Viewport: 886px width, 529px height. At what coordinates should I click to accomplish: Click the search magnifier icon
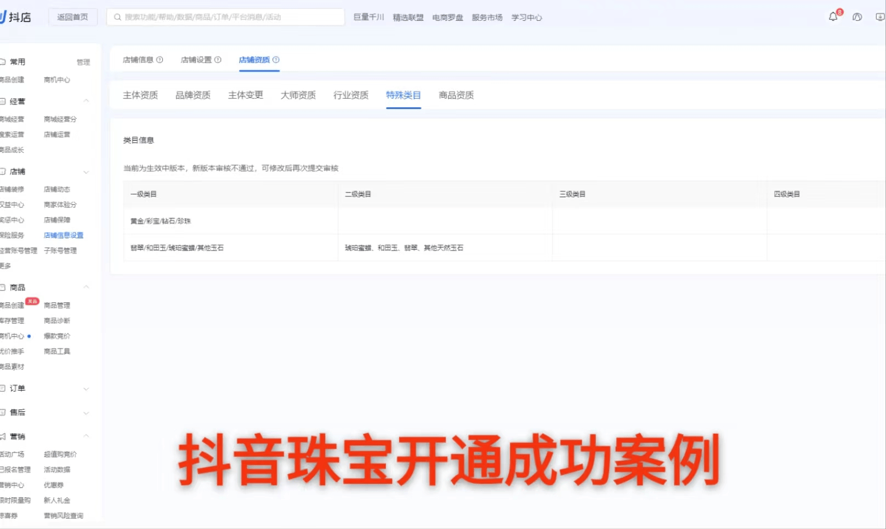[x=117, y=17]
